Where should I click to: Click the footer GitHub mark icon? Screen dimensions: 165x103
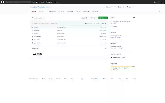(82, 79)
